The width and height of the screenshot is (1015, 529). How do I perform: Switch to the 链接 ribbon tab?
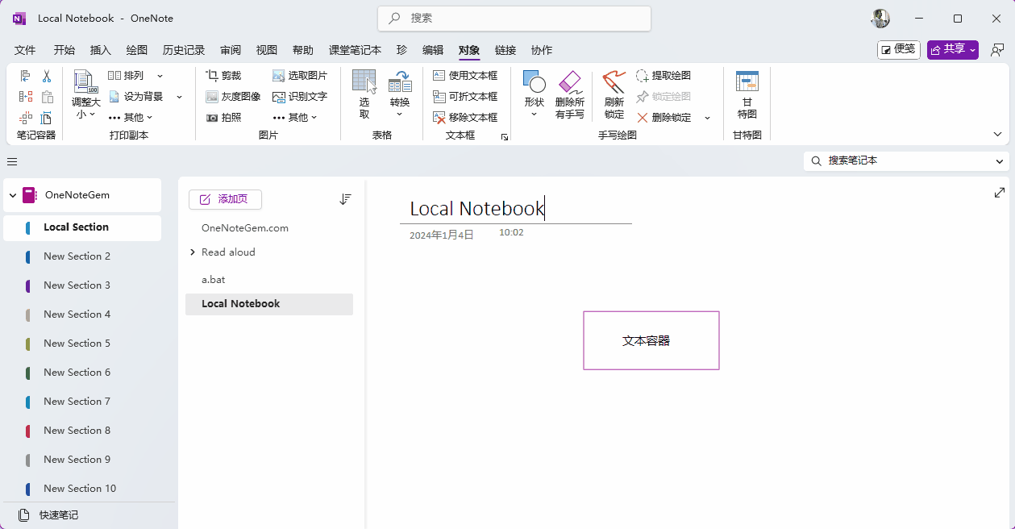coord(505,50)
